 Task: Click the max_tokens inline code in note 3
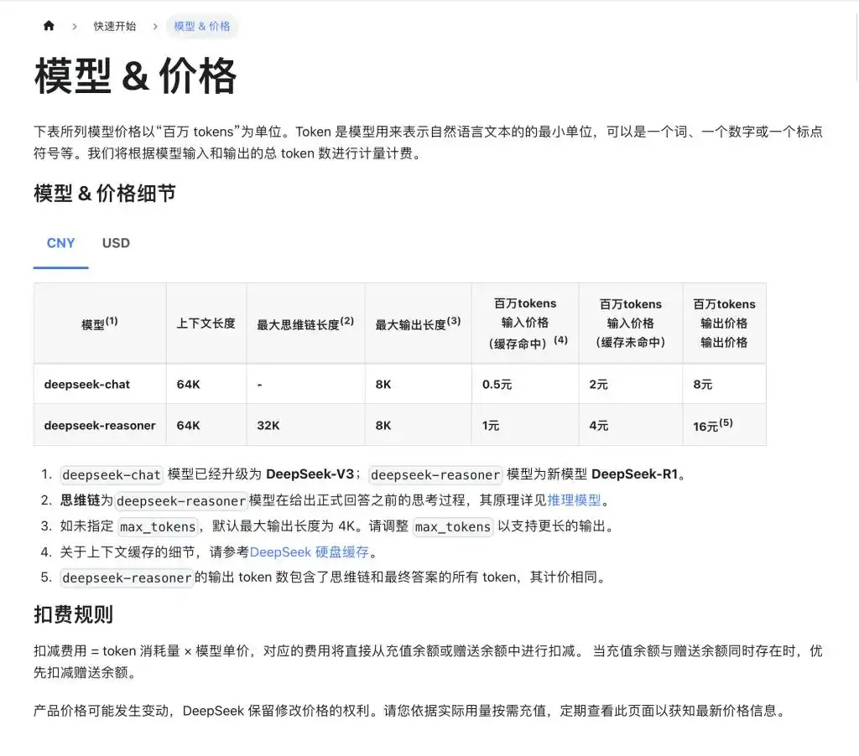click(x=158, y=526)
